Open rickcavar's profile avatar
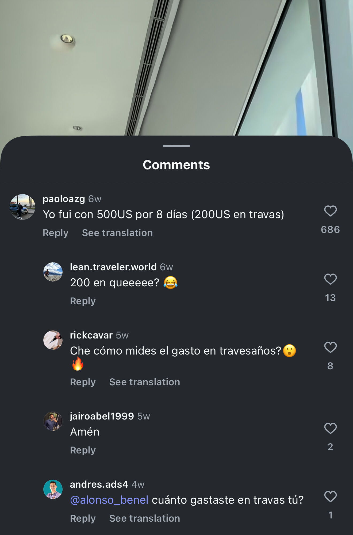Screen dimensions: 353x535 [53, 340]
